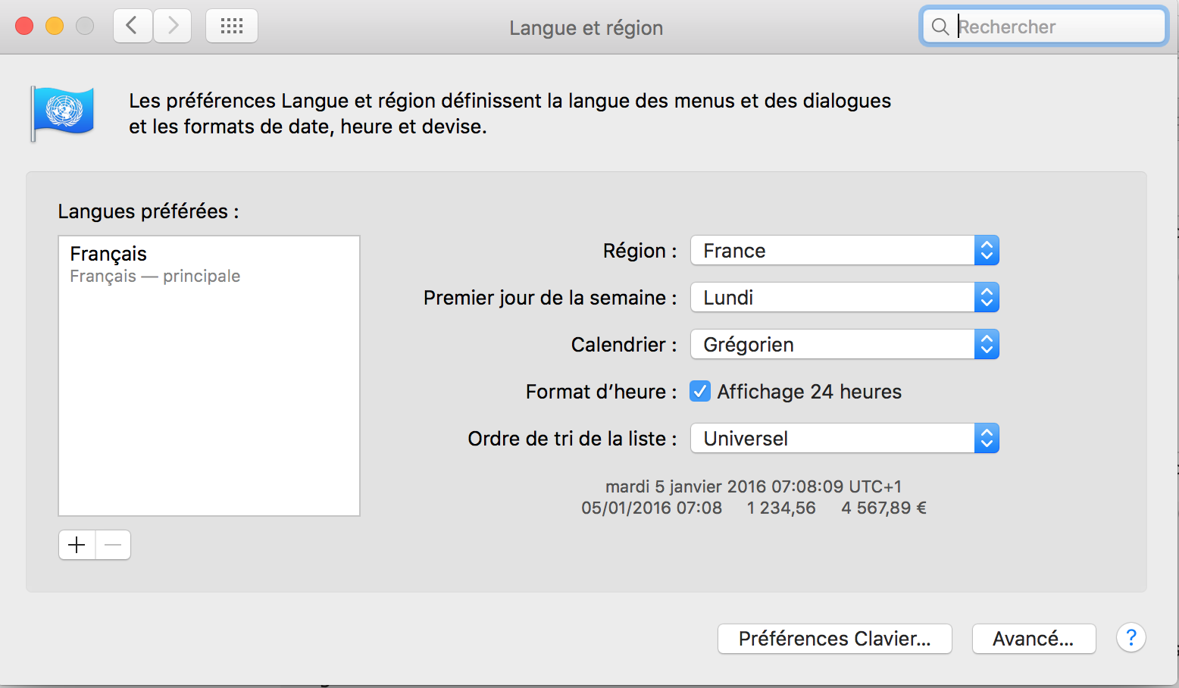Click the Ordre de tri de la liste label
Viewport: 1179px width, 688px height.
[572, 439]
